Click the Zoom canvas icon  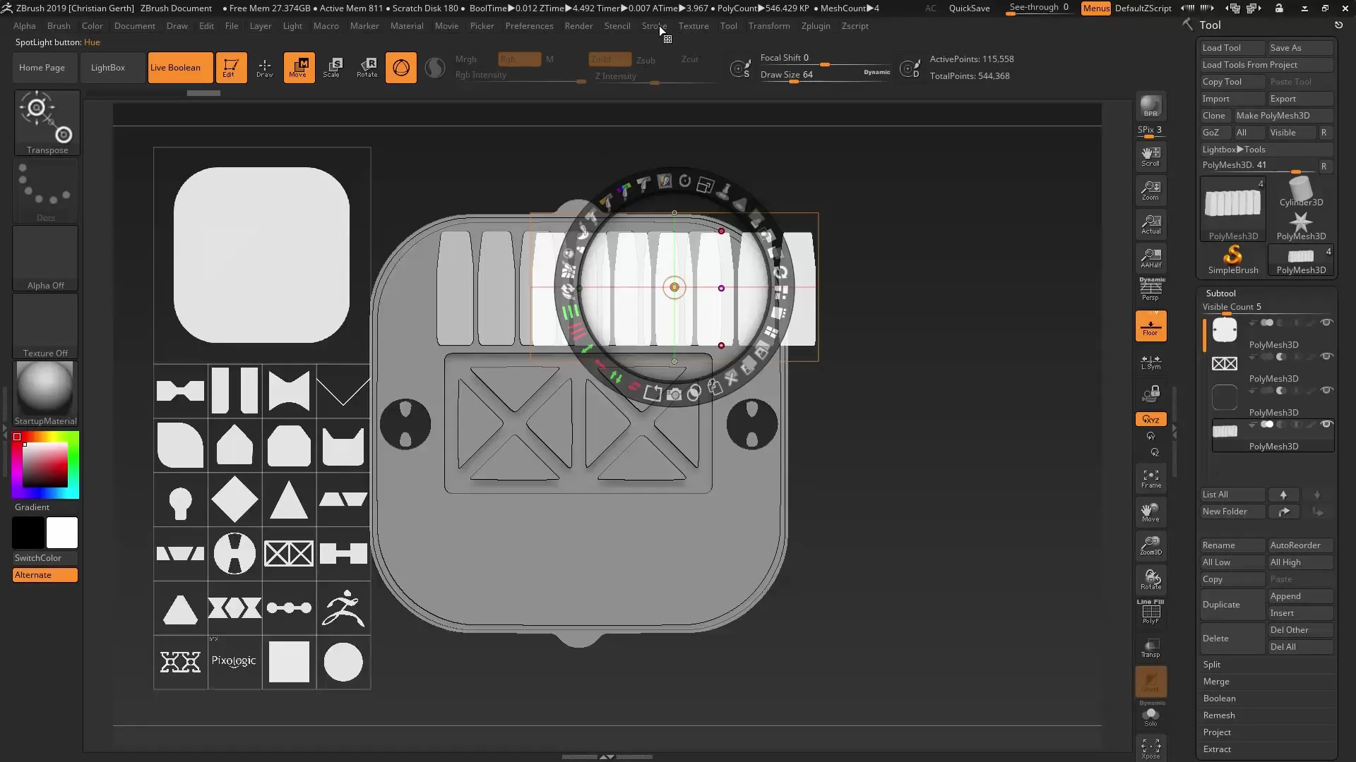1150,190
